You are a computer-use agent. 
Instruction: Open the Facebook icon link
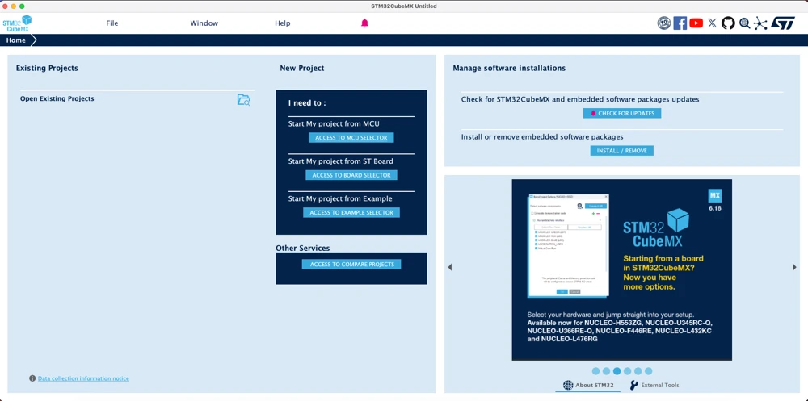680,23
